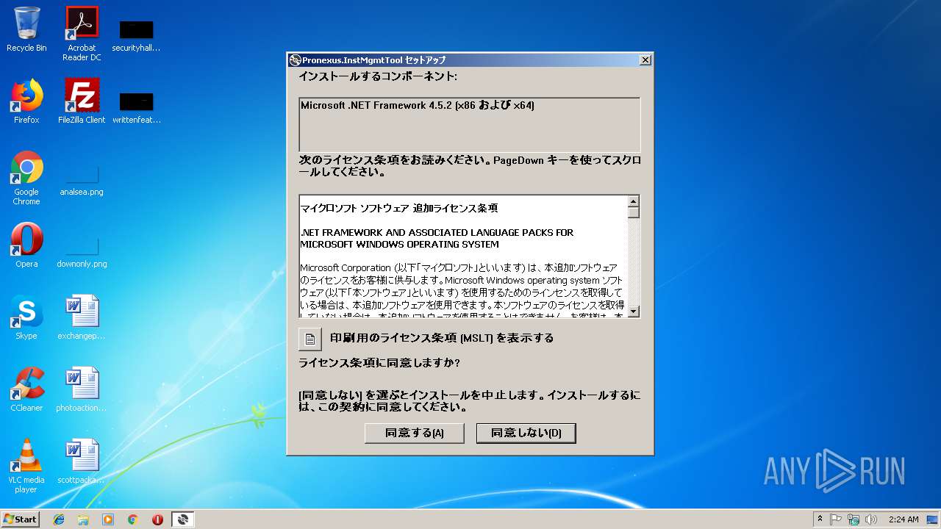
Task: Open VLC media player shortcut
Action: (26, 467)
